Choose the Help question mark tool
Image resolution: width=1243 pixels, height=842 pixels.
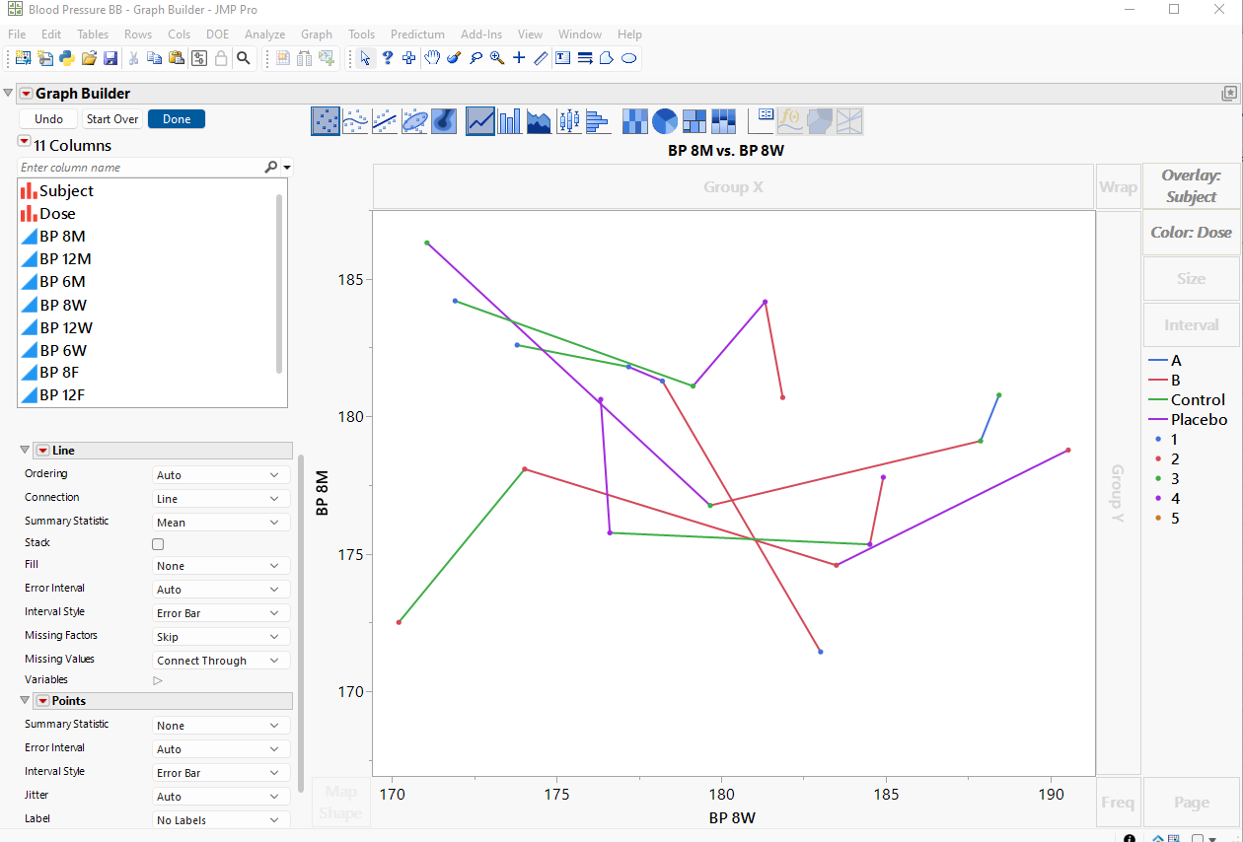tap(388, 58)
